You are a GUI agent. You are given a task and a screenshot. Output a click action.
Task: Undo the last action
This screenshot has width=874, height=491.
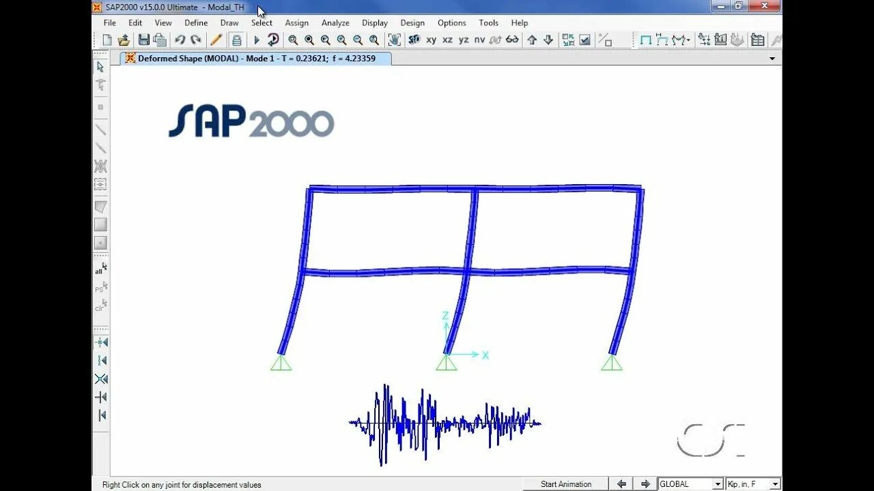[180, 40]
